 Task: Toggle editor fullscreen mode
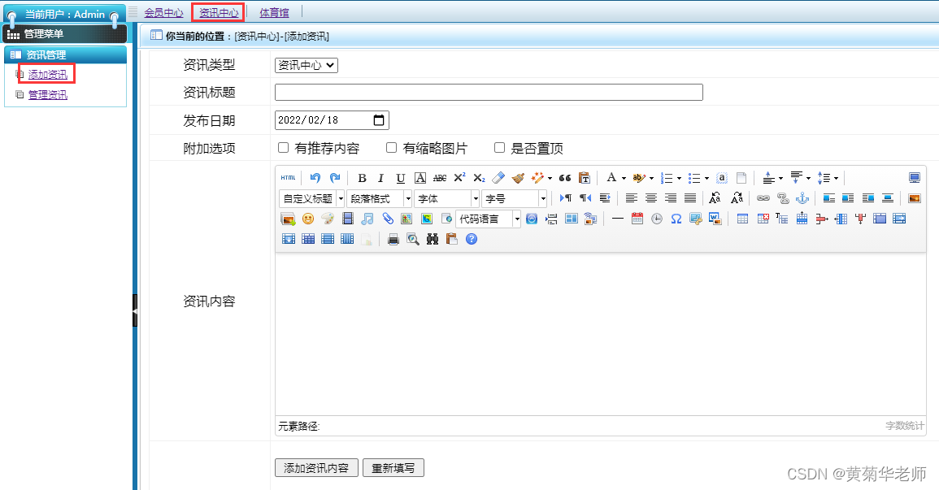click(x=915, y=178)
